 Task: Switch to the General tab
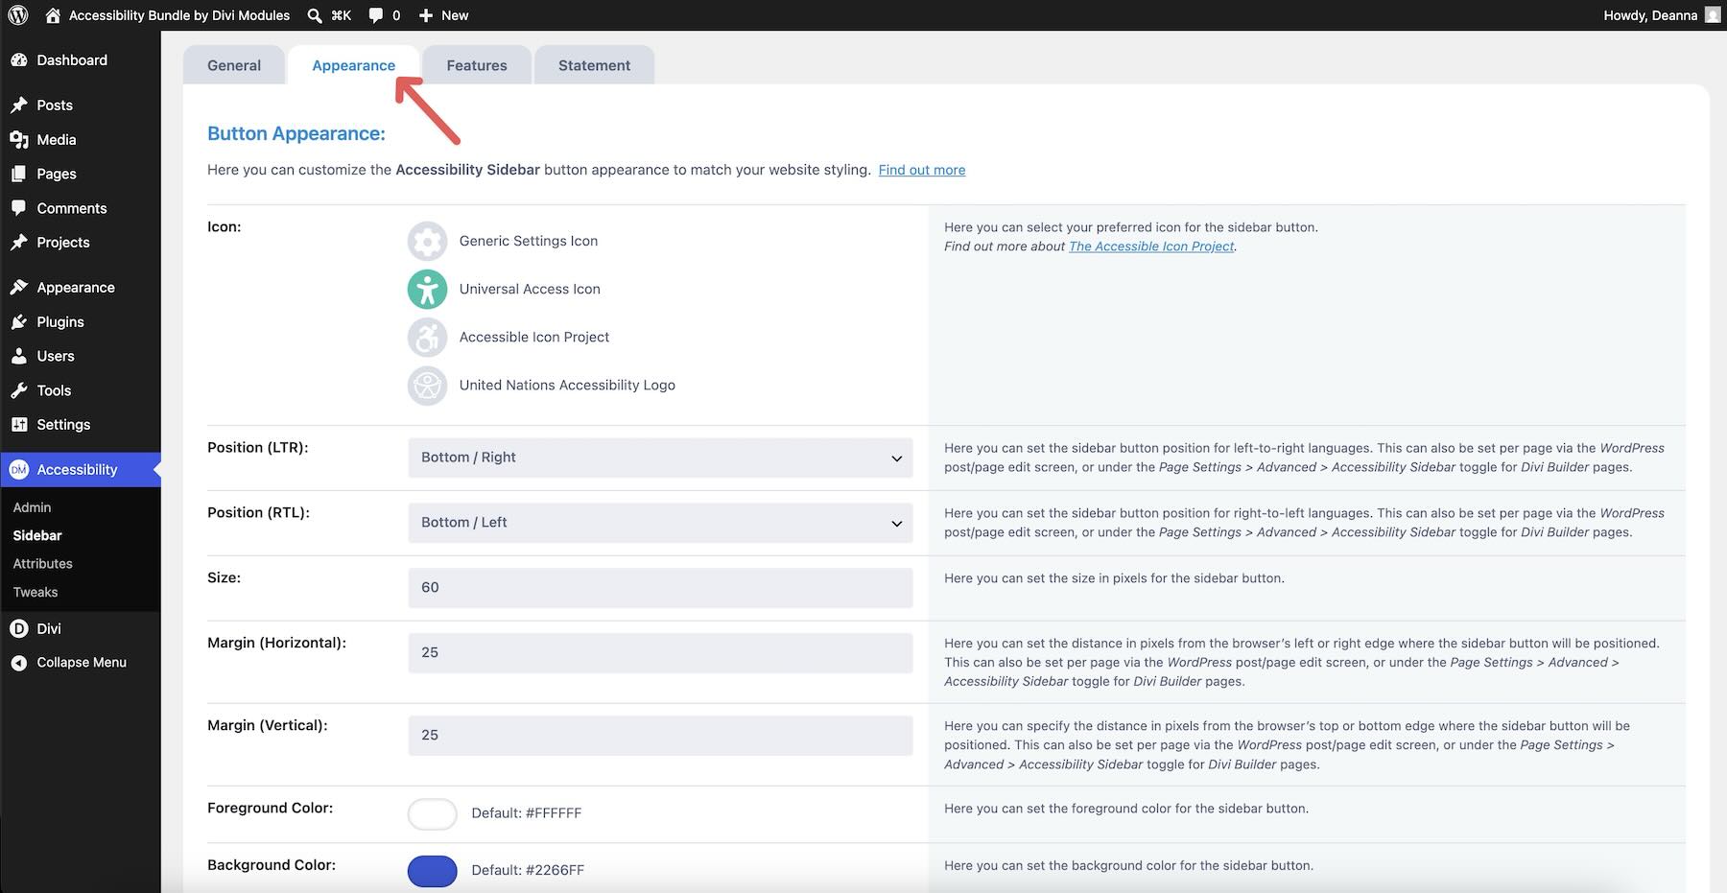[x=234, y=65]
